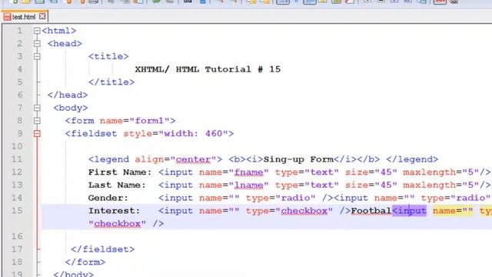
Task: Click the maxlength="5" attribute on line 12
Action: [x=441, y=172]
